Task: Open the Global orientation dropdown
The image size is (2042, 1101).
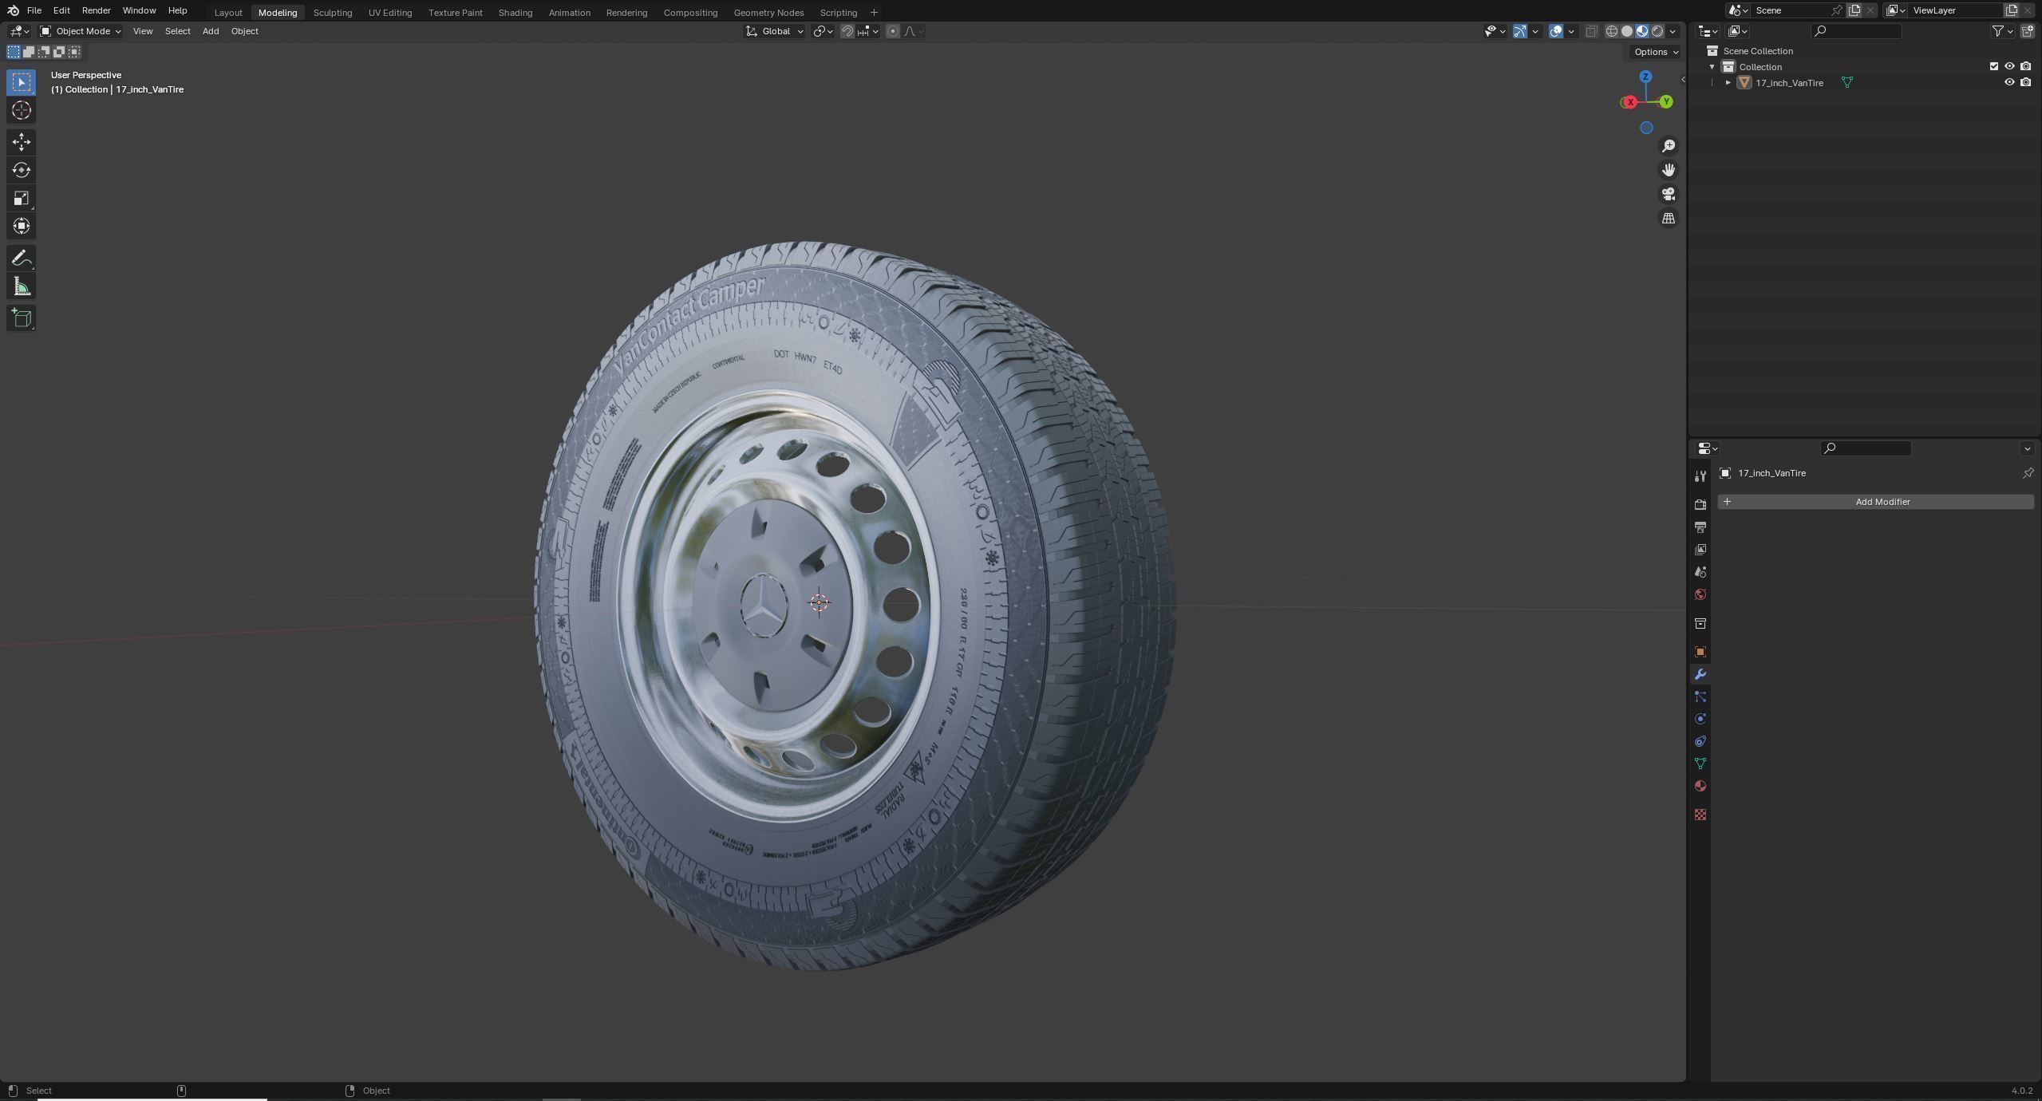Action: pos(774,31)
